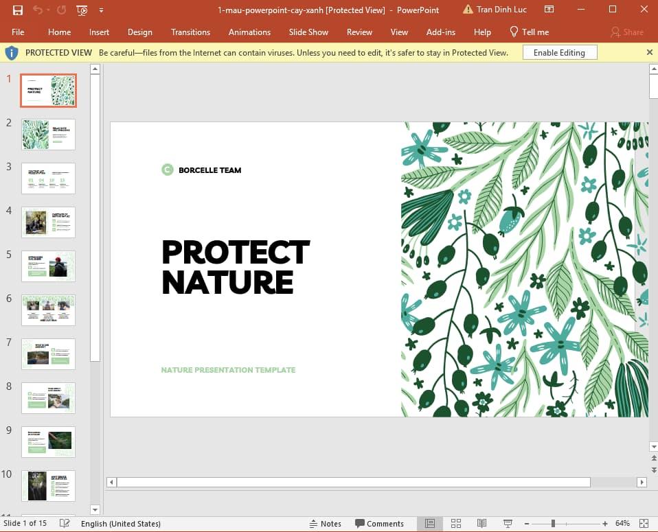Toggle Normal view in the status bar
The image size is (658, 532).
(430, 523)
